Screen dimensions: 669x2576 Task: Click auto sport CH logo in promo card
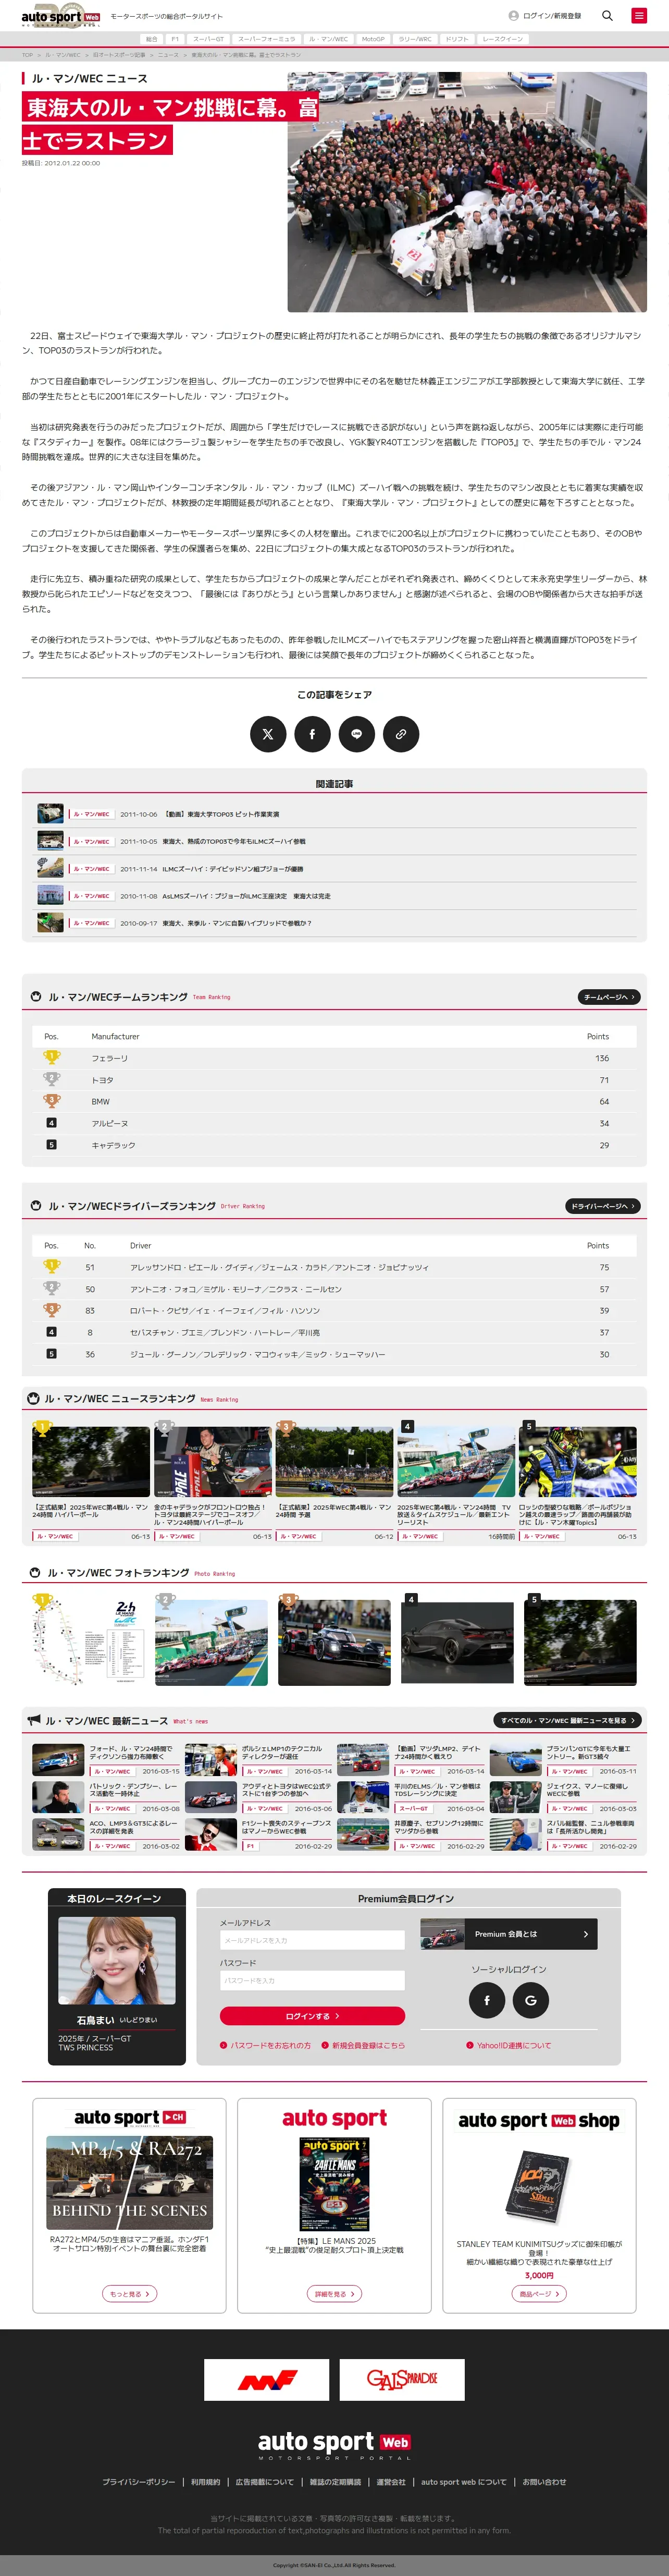pos(130,2117)
